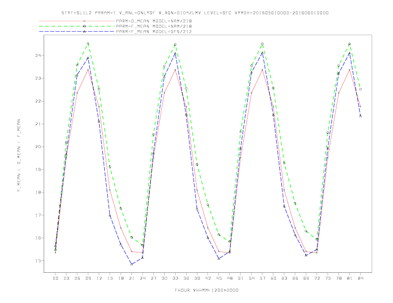Click green circle data point at hour 57
The width and height of the screenshot is (393, 303).
[262, 44]
